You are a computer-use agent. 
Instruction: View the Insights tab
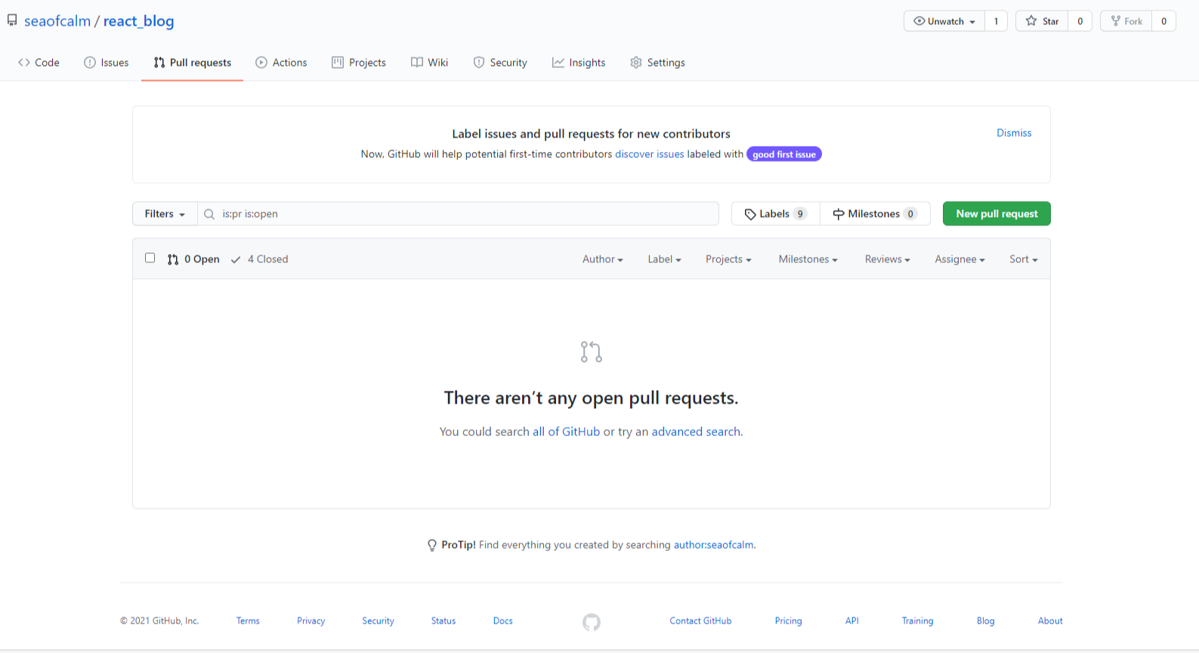pyautogui.click(x=579, y=63)
